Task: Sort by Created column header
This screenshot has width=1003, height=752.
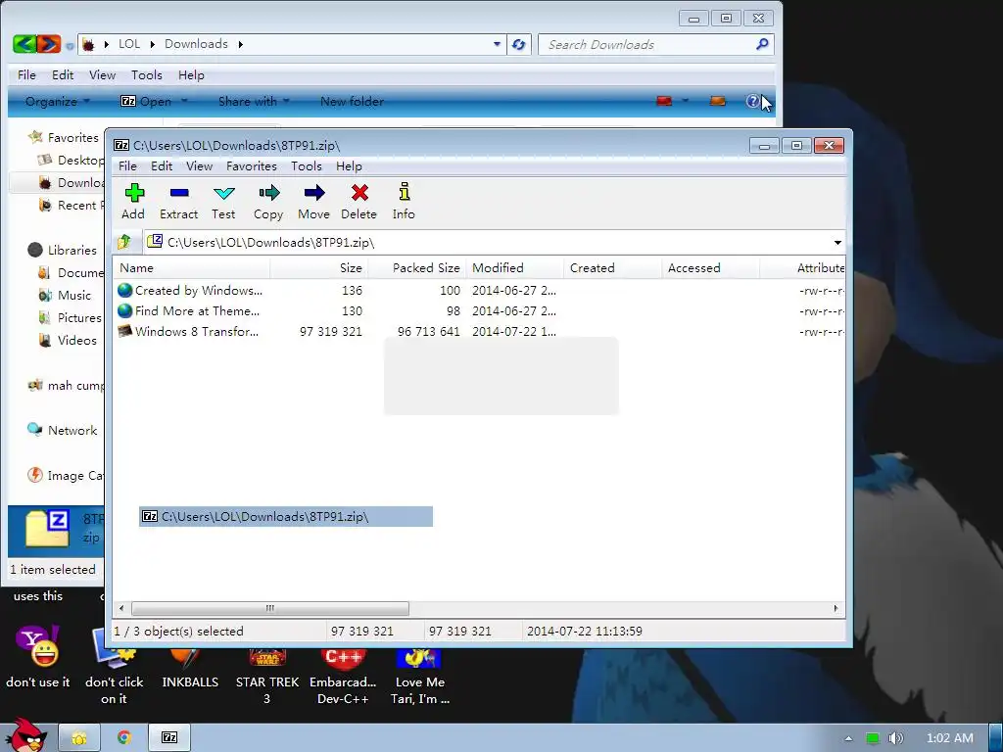Action: coord(613,268)
